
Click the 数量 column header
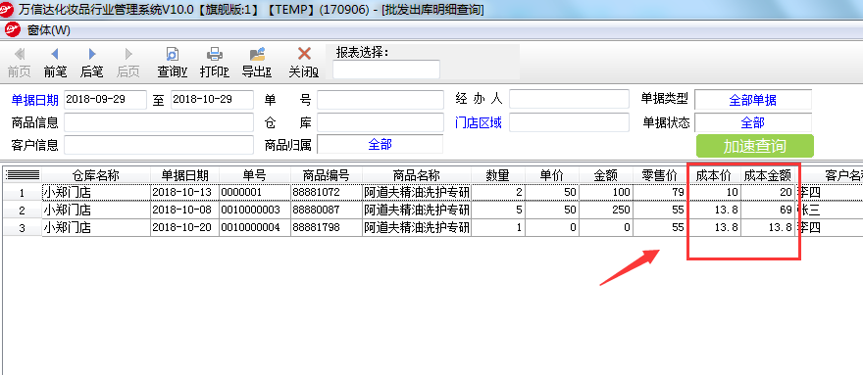(x=498, y=176)
